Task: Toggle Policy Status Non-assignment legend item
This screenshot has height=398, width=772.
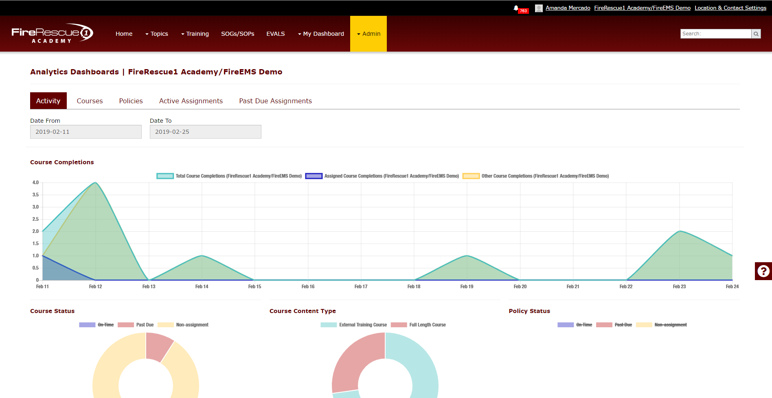Action: (x=661, y=325)
